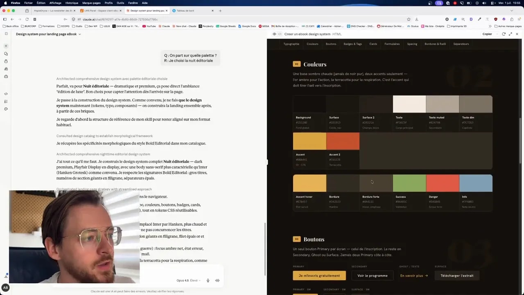The height and width of the screenshot is (295, 524).
Task: Open the Chats icon in Claude sidebar
Action: point(6,54)
